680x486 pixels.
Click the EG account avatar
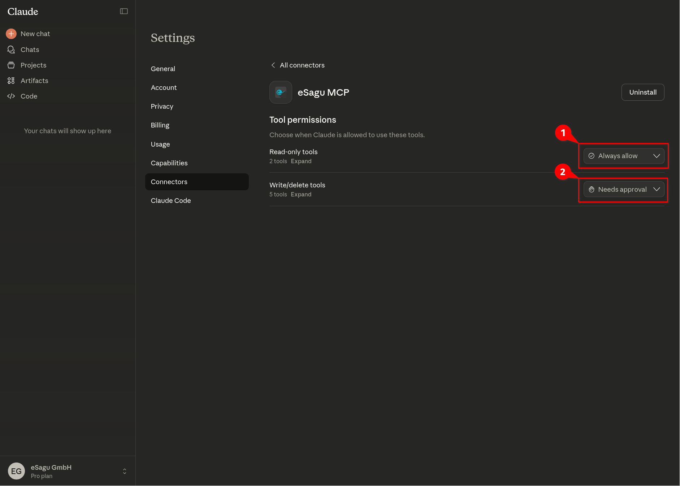point(16,471)
